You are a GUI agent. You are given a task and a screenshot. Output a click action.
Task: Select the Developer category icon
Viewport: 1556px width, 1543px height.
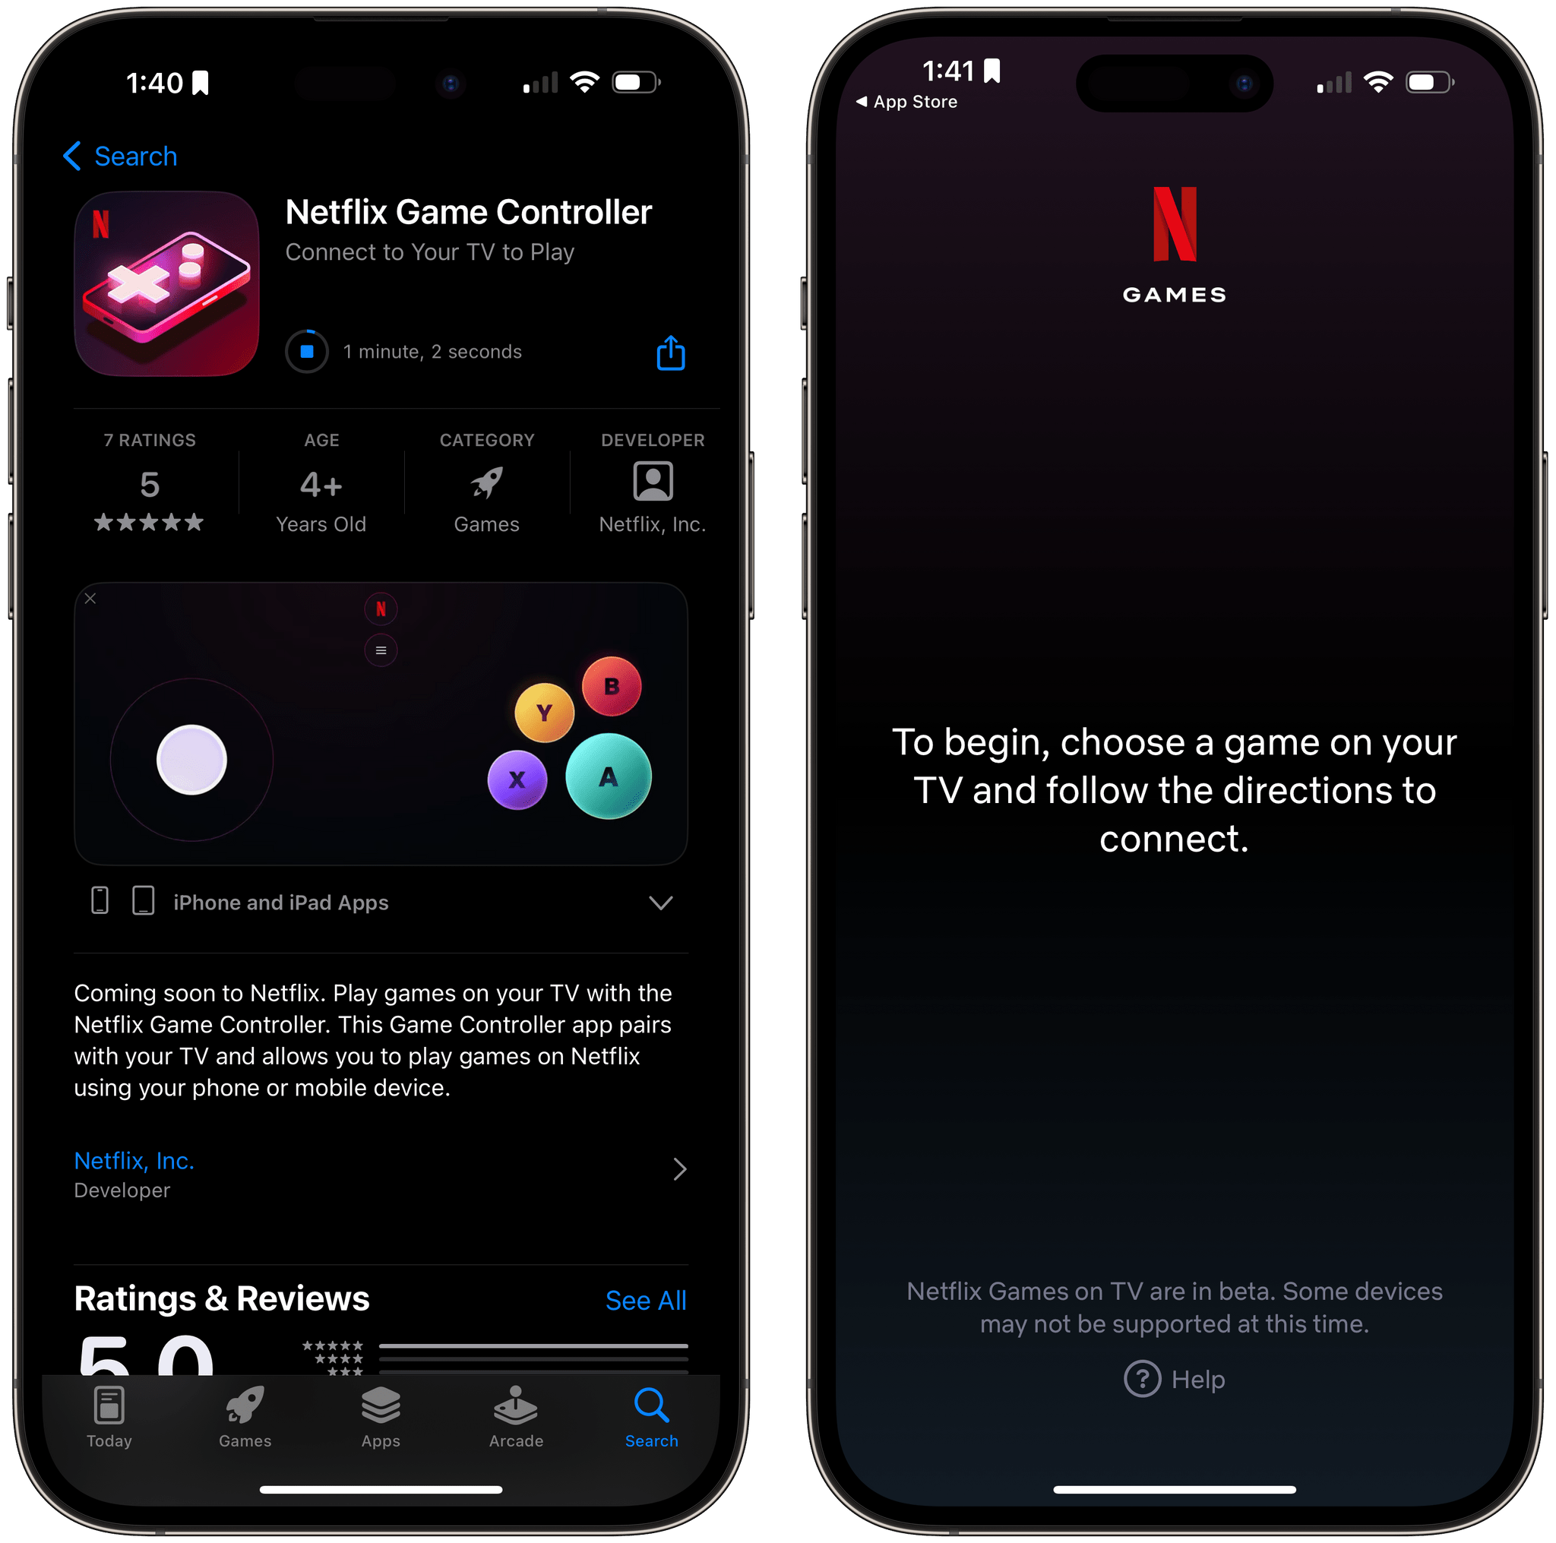[x=653, y=459]
